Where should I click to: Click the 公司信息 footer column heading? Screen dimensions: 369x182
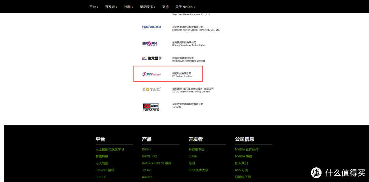tap(245, 139)
